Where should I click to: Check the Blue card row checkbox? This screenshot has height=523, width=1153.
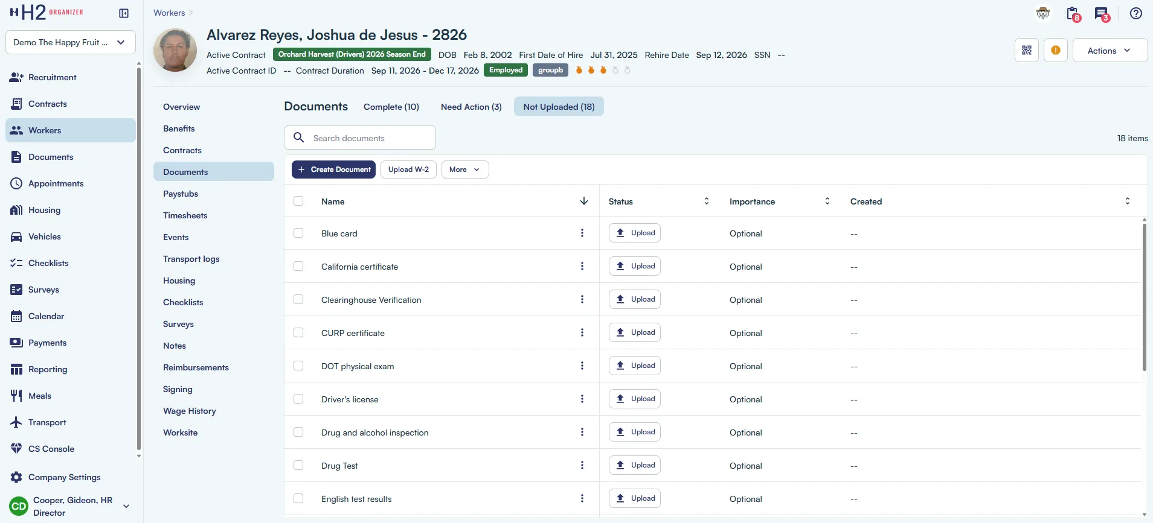298,233
